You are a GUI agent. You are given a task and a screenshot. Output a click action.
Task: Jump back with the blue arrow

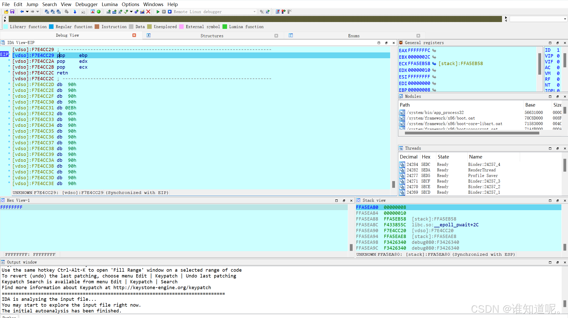22,12
